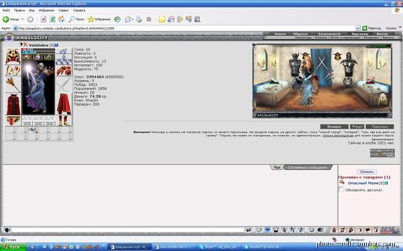Click the room scene image of Angels City

tap(322, 81)
